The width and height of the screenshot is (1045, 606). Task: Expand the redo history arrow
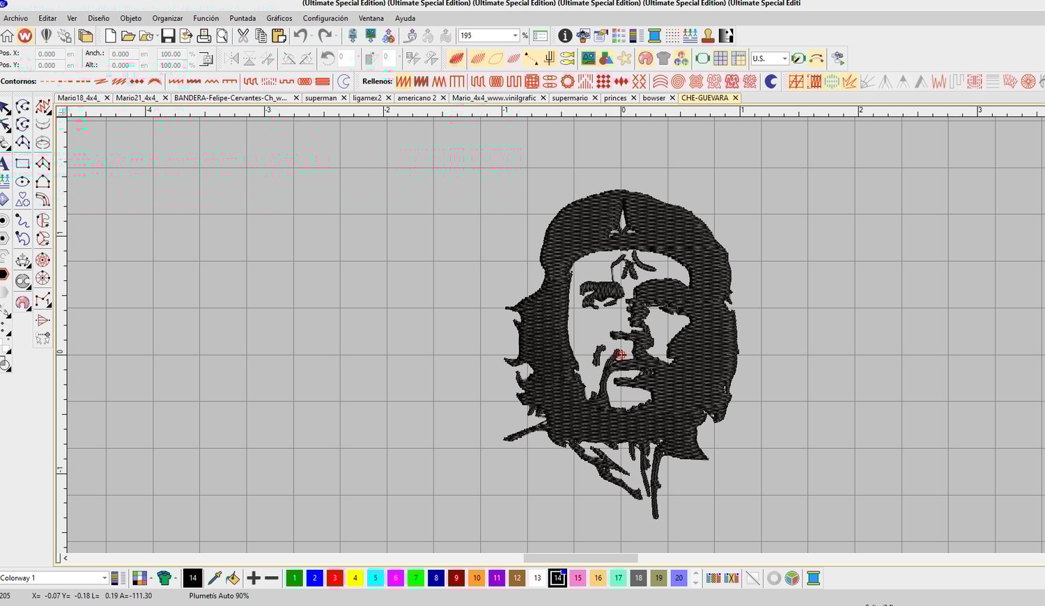pos(336,36)
